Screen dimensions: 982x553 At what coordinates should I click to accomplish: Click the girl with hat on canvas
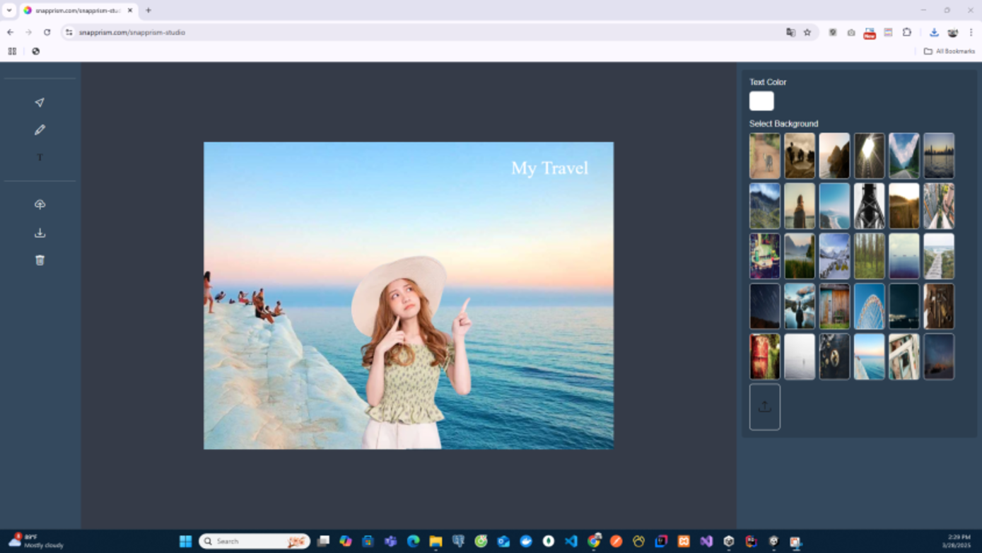pyautogui.click(x=412, y=352)
